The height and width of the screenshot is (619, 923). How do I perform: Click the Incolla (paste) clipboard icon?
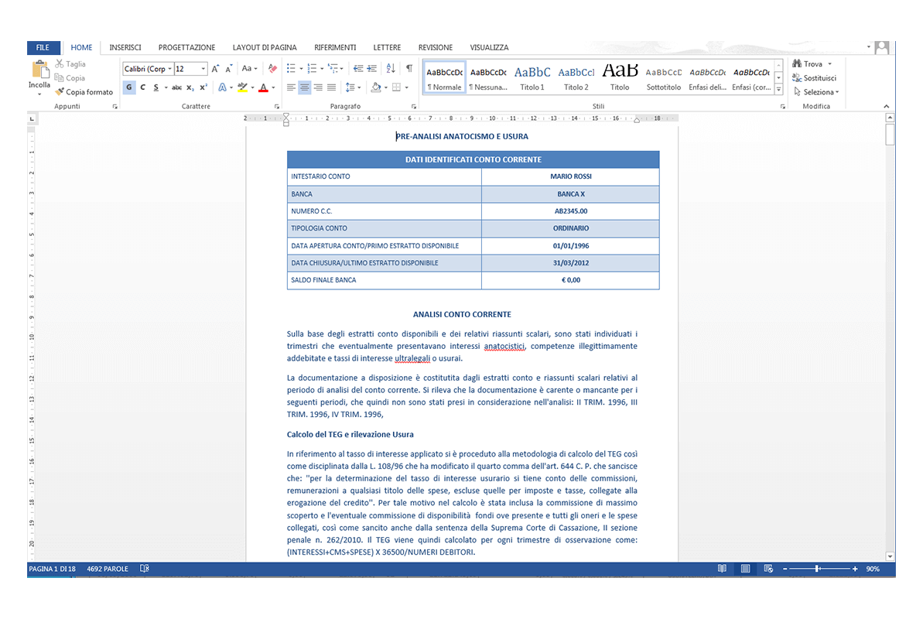pyautogui.click(x=40, y=70)
